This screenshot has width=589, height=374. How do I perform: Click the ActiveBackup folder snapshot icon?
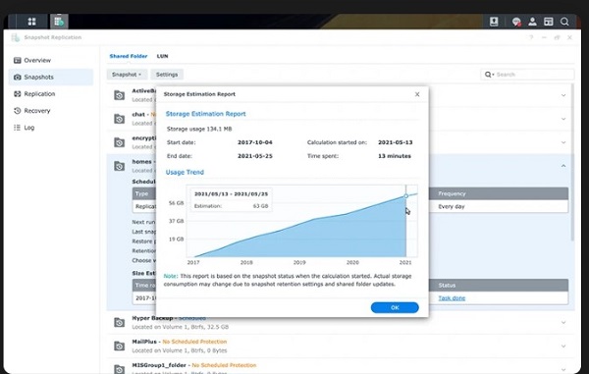point(119,95)
